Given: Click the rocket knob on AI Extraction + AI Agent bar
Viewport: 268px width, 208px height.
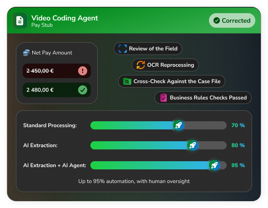Looking at the screenshot, I should point(214,165).
